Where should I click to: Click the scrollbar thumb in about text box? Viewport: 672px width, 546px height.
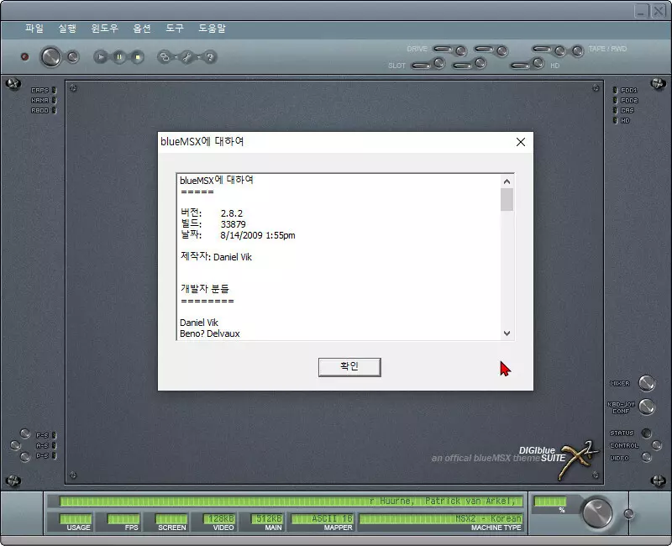(507, 199)
